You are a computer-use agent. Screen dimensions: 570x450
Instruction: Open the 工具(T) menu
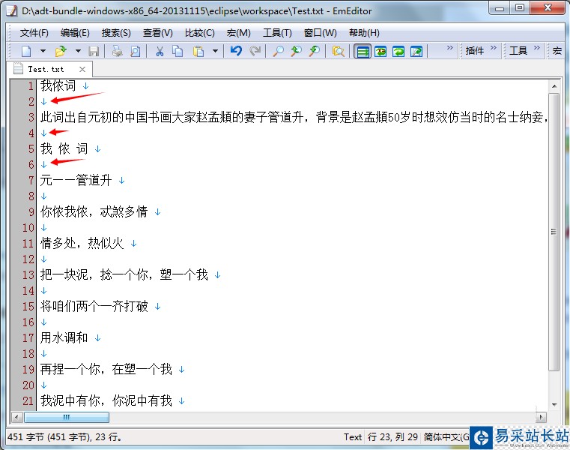click(x=277, y=33)
